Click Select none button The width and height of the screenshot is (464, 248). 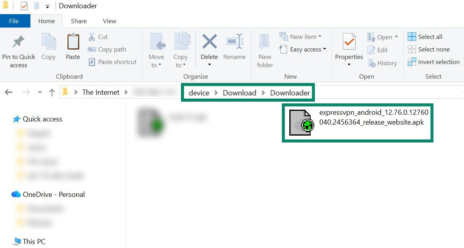pos(429,49)
